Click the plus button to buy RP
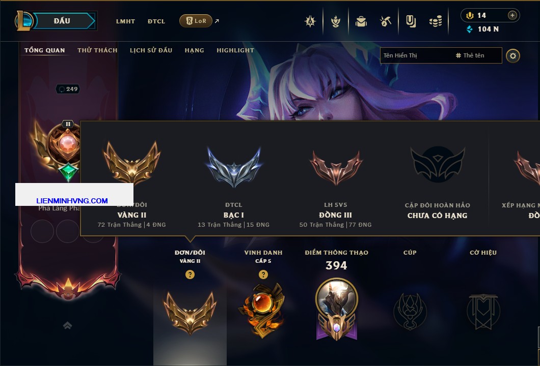The width and height of the screenshot is (540, 366). pyautogui.click(x=512, y=15)
